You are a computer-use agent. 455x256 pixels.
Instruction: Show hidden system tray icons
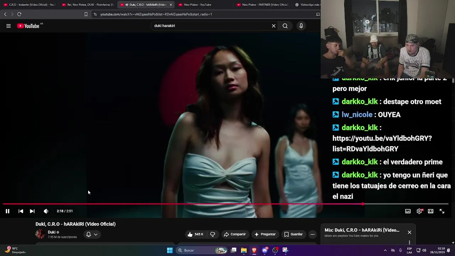tap(385, 250)
